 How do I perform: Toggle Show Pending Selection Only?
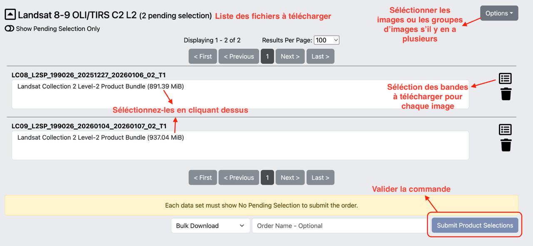[9, 29]
